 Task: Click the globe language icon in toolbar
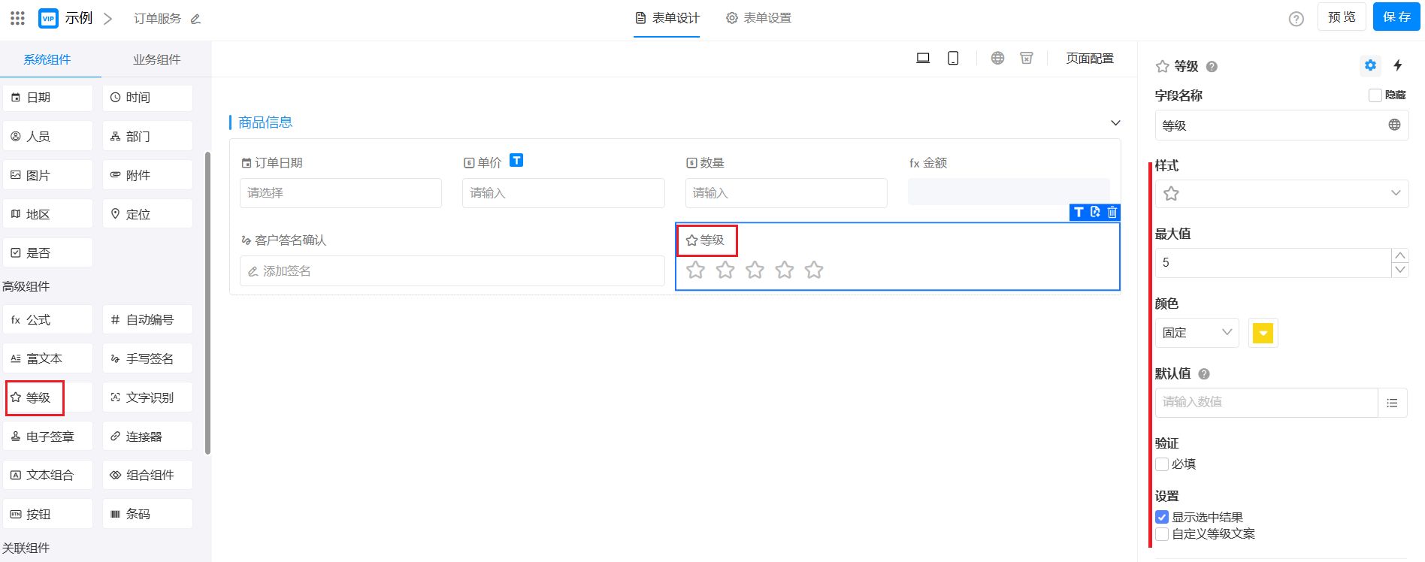(997, 59)
